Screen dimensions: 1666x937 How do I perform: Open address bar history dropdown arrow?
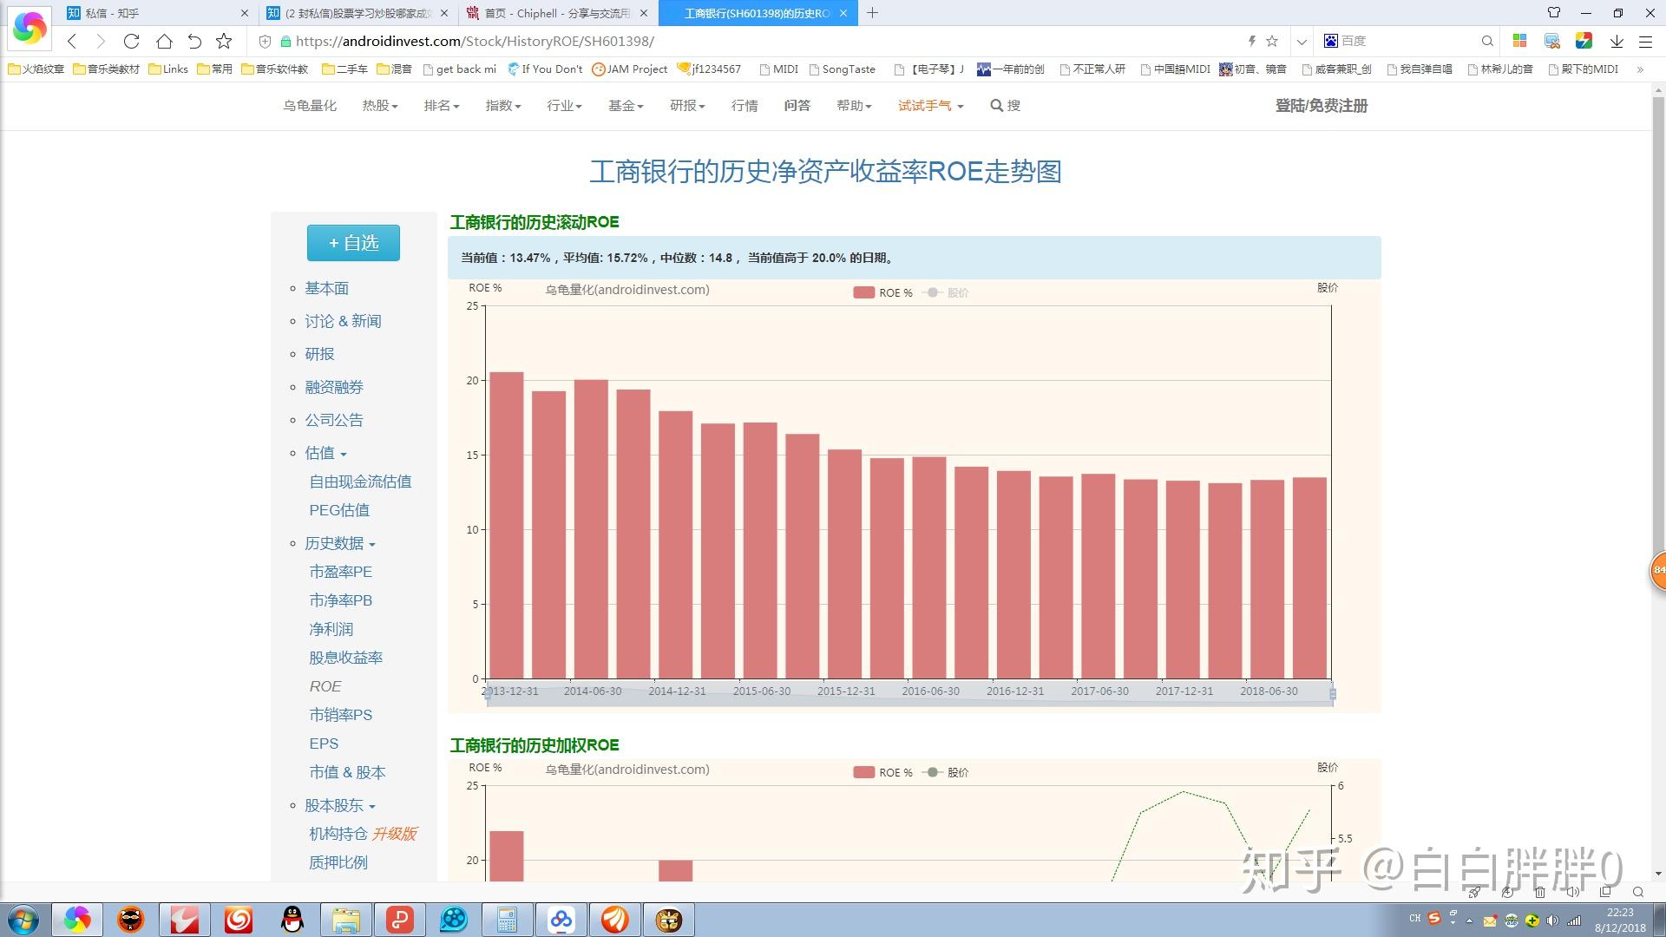(x=1301, y=41)
